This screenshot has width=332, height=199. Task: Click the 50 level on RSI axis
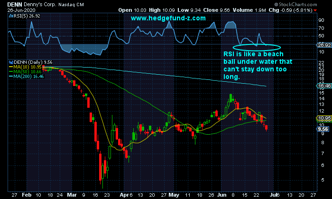click(321, 36)
